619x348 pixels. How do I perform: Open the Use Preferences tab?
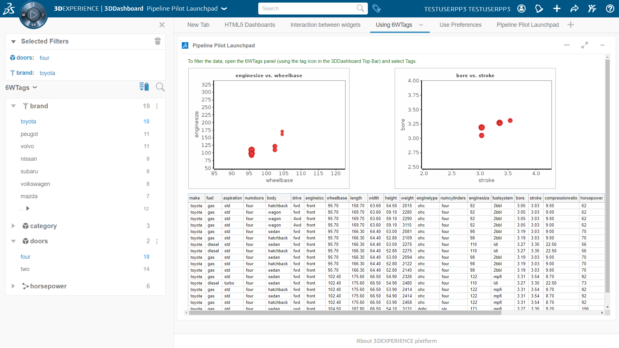[460, 25]
